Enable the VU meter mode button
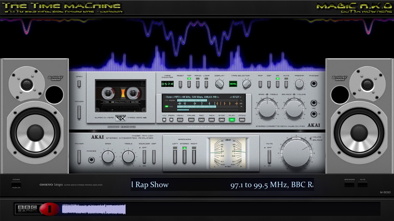The image size is (394, 221). pos(164,120)
